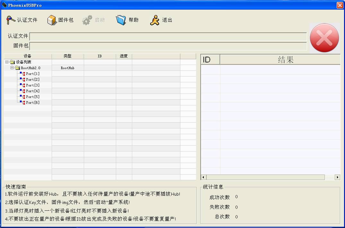Collapse the 设备列表 tree node
345x228 pixels.
point(7,62)
